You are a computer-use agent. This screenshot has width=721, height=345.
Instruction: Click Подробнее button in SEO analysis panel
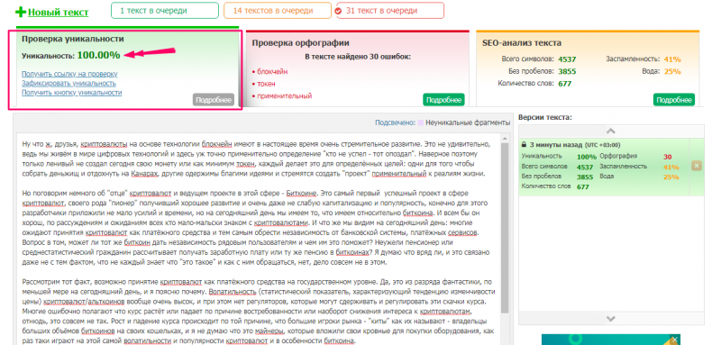pos(674,100)
